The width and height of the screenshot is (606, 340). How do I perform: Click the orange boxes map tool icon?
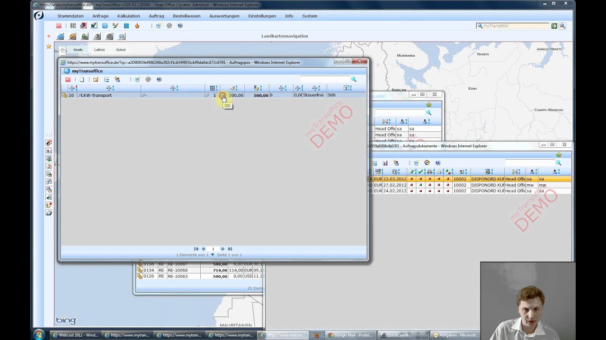[72, 36]
